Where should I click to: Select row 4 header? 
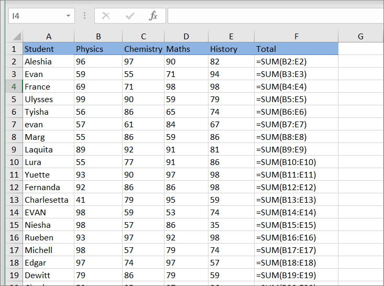pos(14,86)
